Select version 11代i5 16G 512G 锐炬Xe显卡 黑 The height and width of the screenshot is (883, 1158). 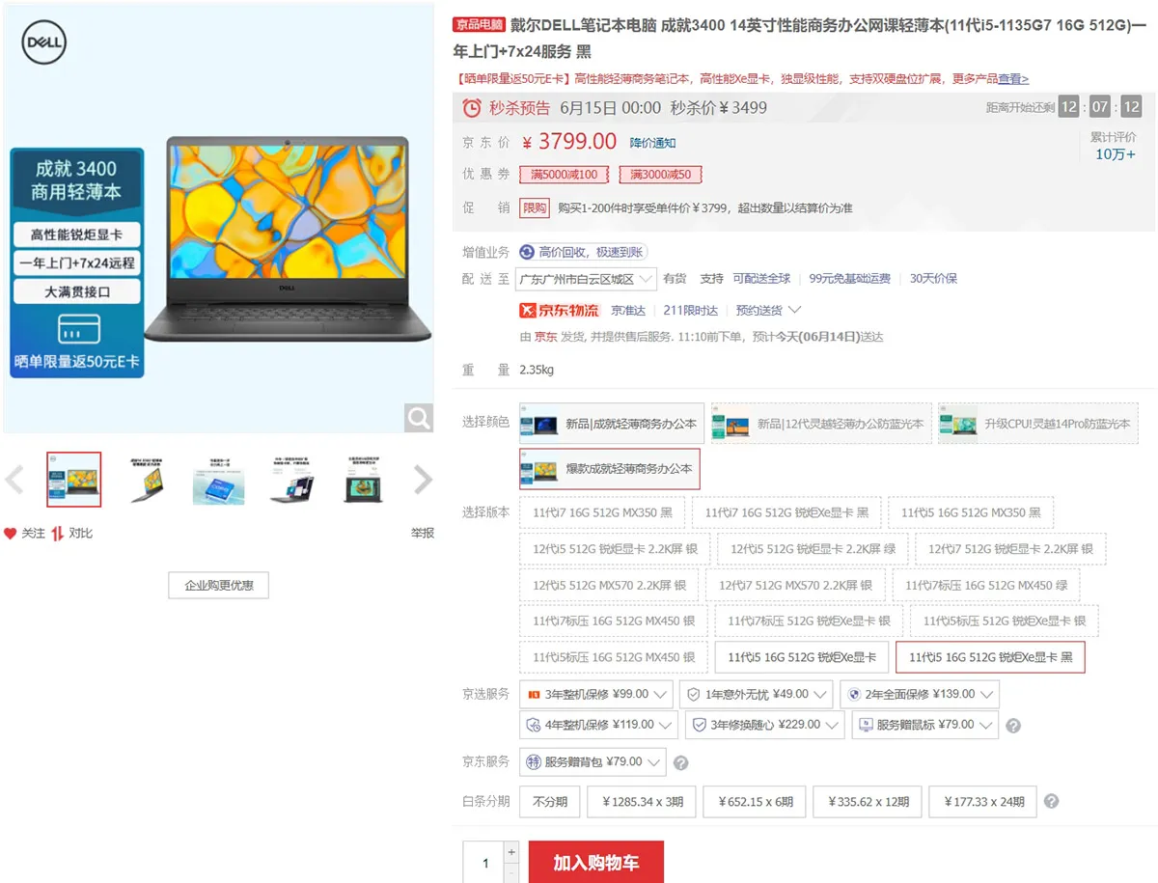(x=991, y=657)
